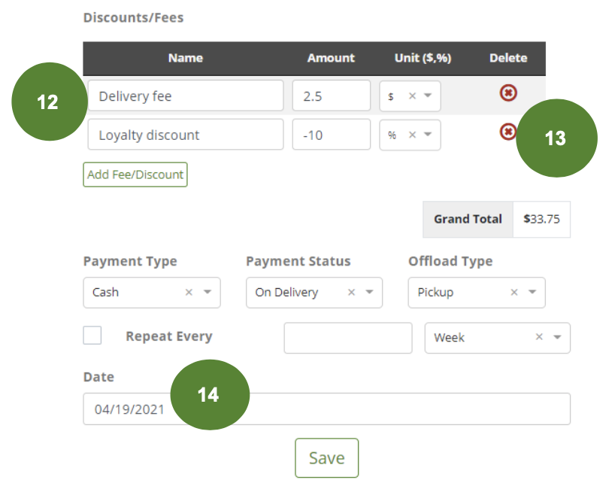Click the Delete column header
615x495 pixels.
pos(508,58)
